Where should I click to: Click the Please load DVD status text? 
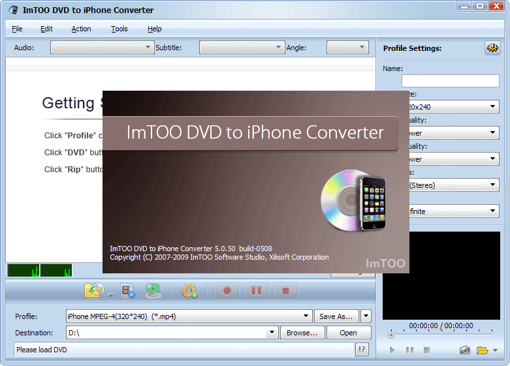point(42,350)
